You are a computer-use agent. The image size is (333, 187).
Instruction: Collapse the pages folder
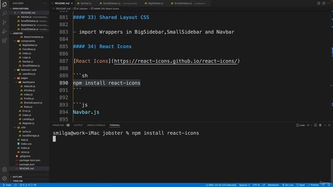pyautogui.click(x=24, y=78)
